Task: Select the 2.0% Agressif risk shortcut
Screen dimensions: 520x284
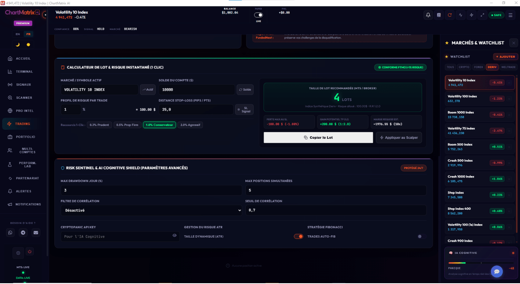Action: coord(190,125)
